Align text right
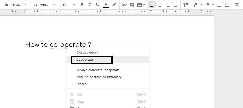The width and height of the screenshot is (243, 108). 168,5
